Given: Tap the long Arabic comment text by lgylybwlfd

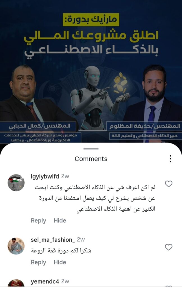Looking at the screenshot, I should pyautogui.click(x=95, y=198).
